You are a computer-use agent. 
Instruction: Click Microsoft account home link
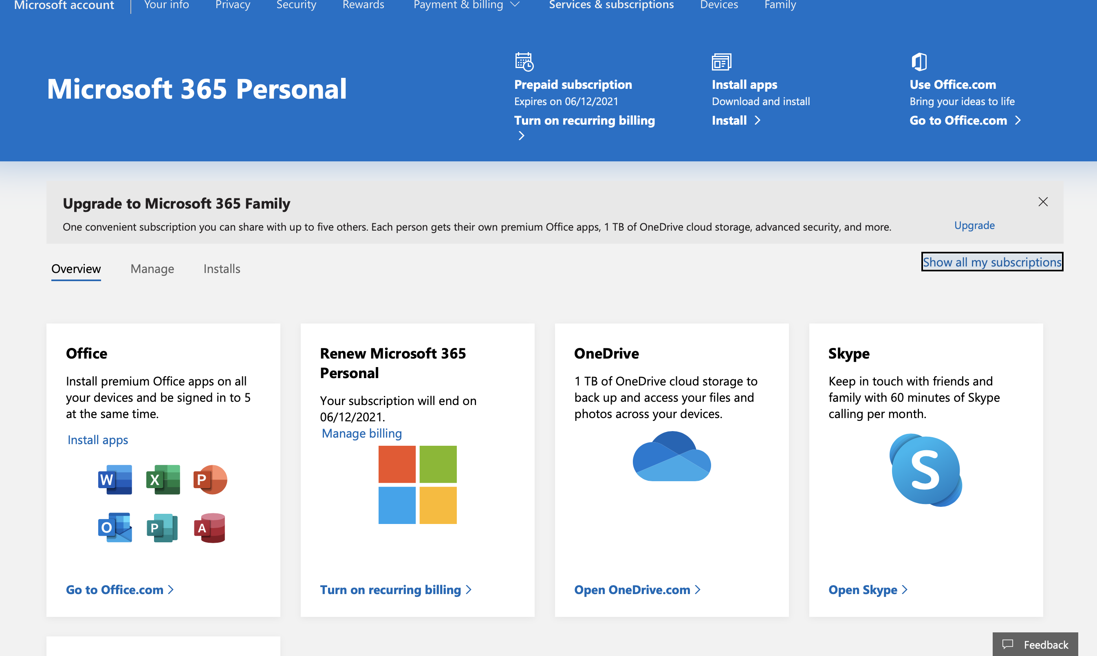64,5
